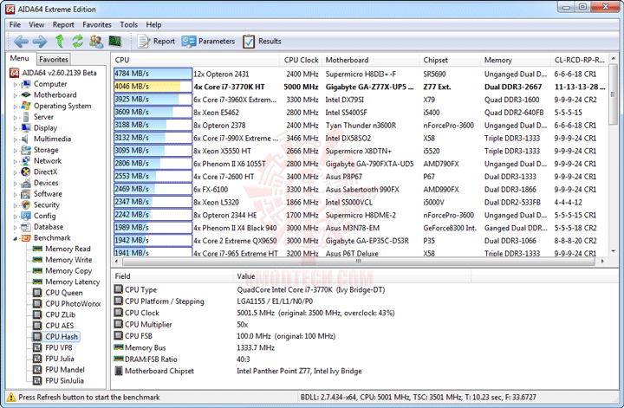Expand the Motherboard tree node
The height and width of the screenshot is (408, 624).
tap(15, 95)
